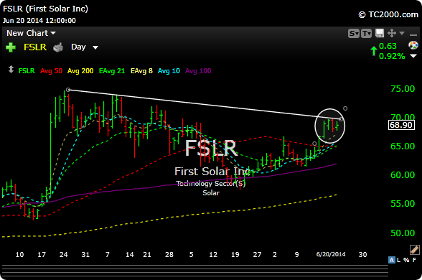Select logarithmic scale L button
Image resolution: width=422 pixels, height=280 pixels.
pos(398,260)
